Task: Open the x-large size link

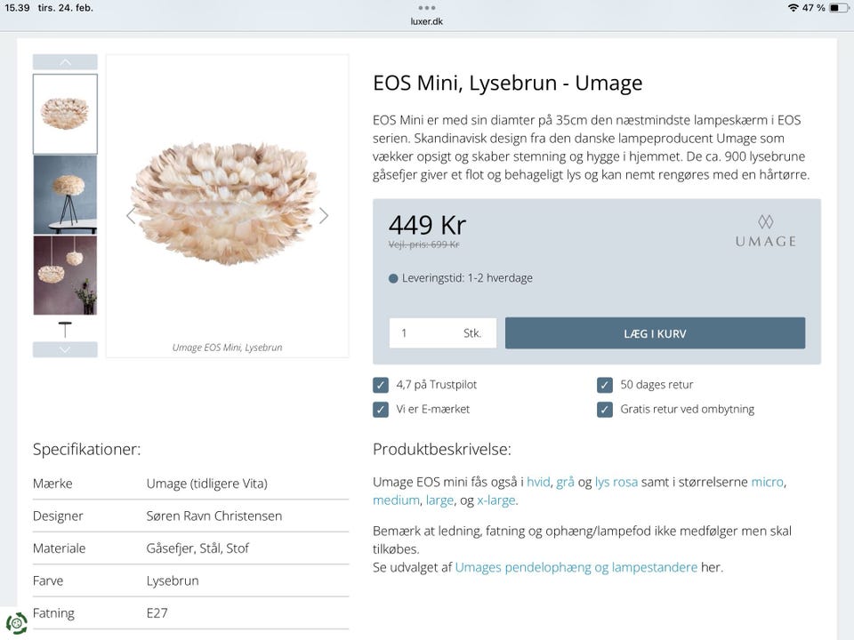Action: tap(495, 500)
